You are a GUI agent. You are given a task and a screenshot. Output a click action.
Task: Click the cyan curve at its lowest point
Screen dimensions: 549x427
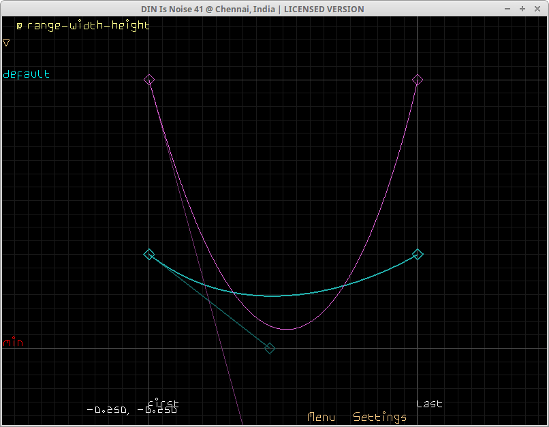click(273, 296)
